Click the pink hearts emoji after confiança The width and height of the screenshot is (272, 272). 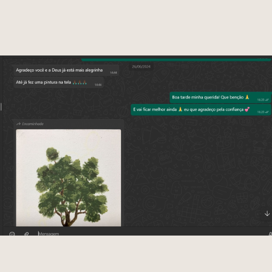pos(247,109)
